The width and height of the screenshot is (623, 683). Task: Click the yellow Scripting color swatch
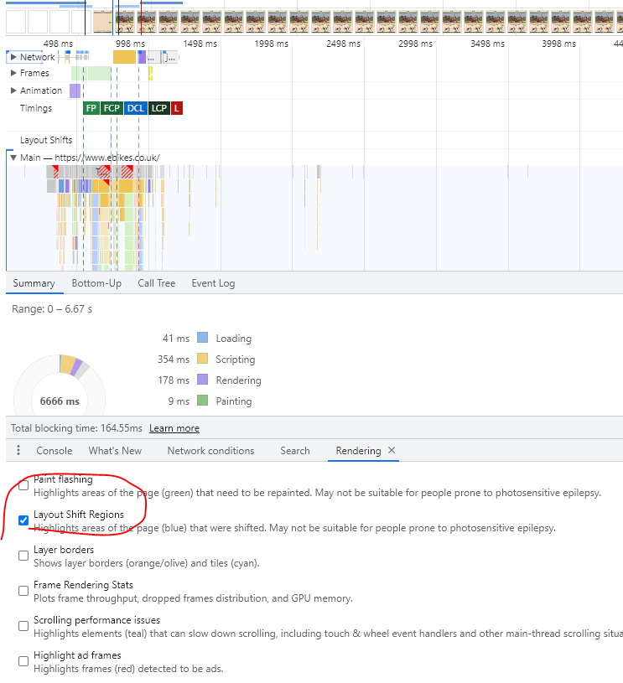202,360
